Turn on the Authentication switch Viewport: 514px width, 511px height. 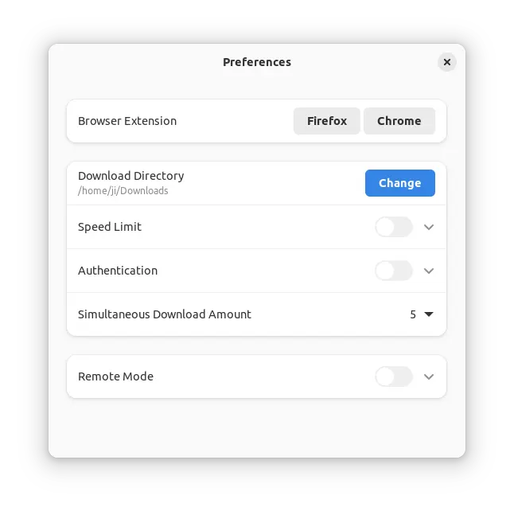[x=394, y=271]
